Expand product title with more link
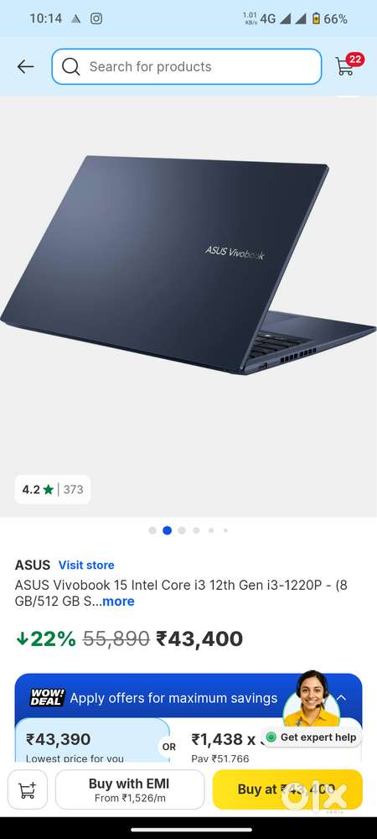 pyautogui.click(x=118, y=601)
